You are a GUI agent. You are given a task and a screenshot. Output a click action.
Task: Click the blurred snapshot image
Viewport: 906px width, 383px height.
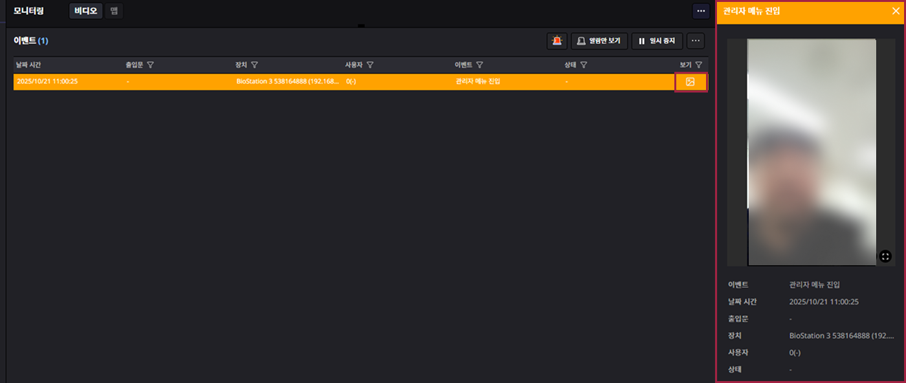tap(812, 152)
